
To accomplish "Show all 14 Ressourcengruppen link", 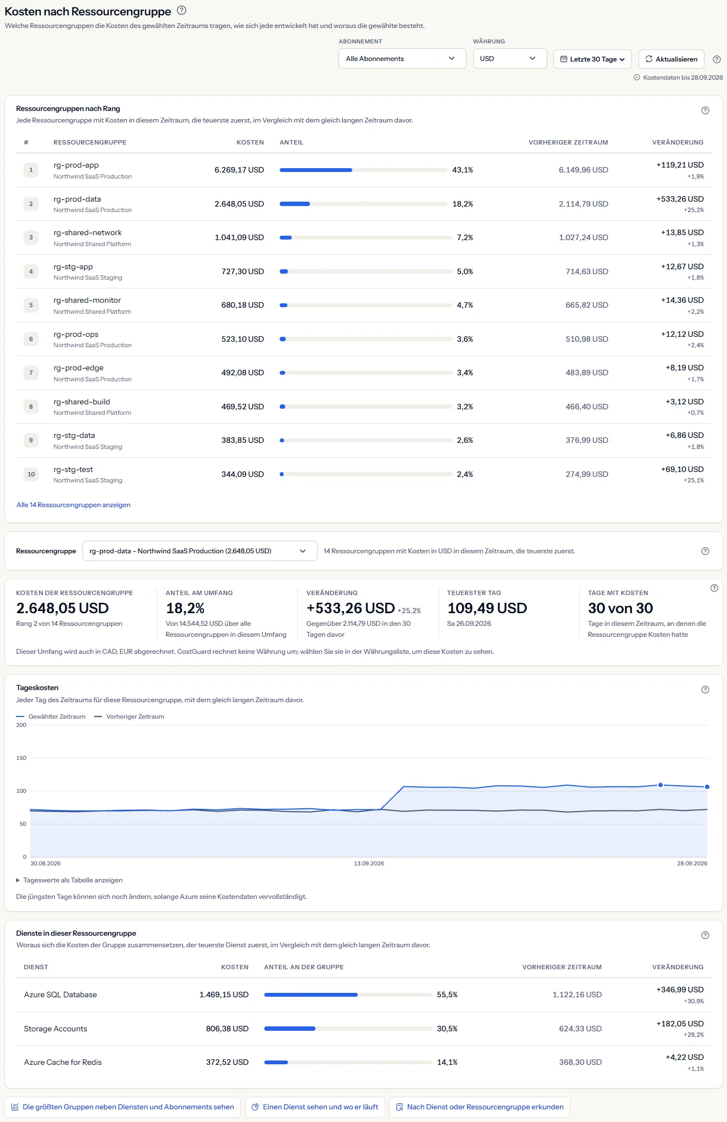I will coord(73,505).
